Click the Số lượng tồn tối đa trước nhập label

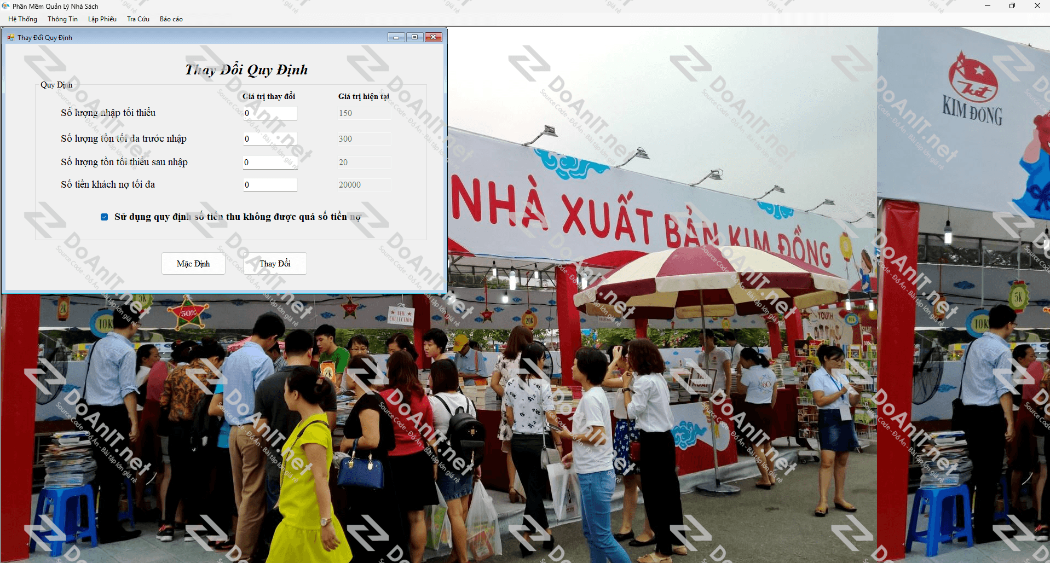pyautogui.click(x=124, y=138)
